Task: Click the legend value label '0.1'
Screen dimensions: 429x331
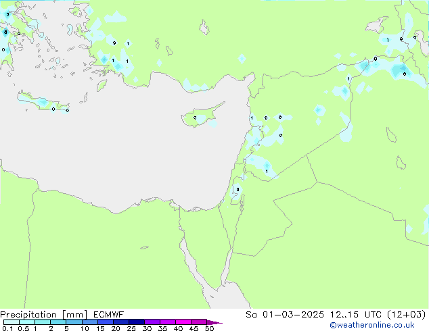Action: pos(7,328)
